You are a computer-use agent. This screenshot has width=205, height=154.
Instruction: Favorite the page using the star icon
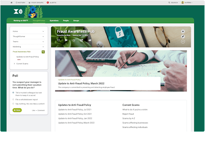coord(74,40)
